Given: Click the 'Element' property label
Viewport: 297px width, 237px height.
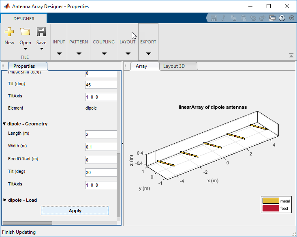Looking at the screenshot, I should pyautogui.click(x=15, y=108).
